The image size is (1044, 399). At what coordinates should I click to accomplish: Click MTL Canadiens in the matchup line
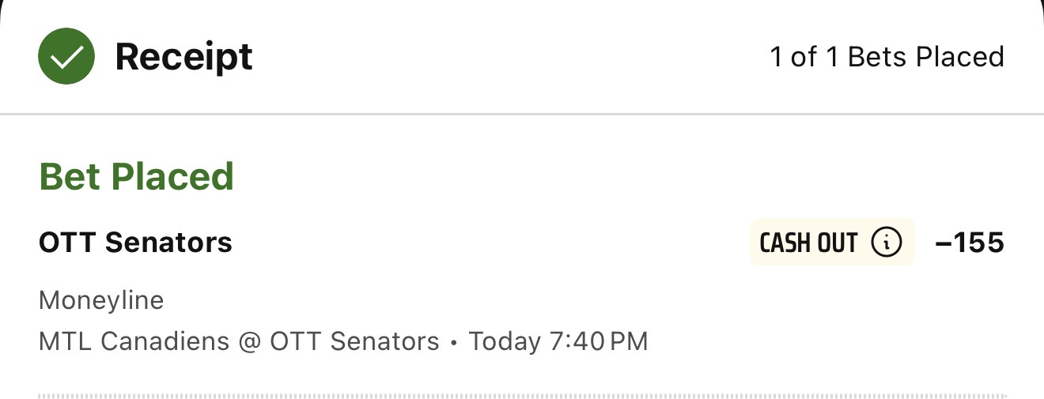tap(133, 341)
